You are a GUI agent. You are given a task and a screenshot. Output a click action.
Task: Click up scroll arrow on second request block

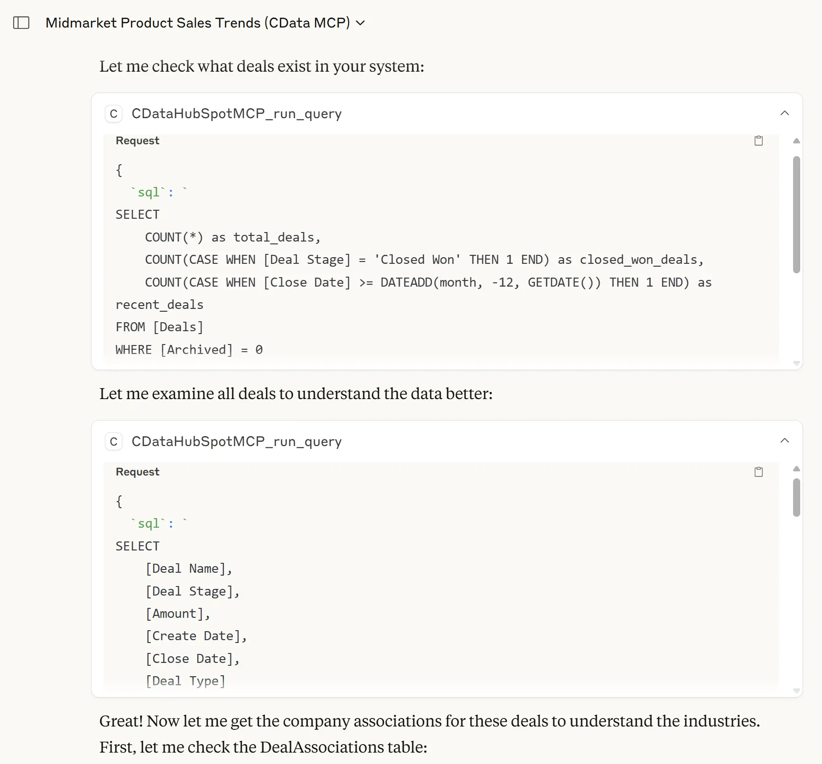tap(796, 468)
